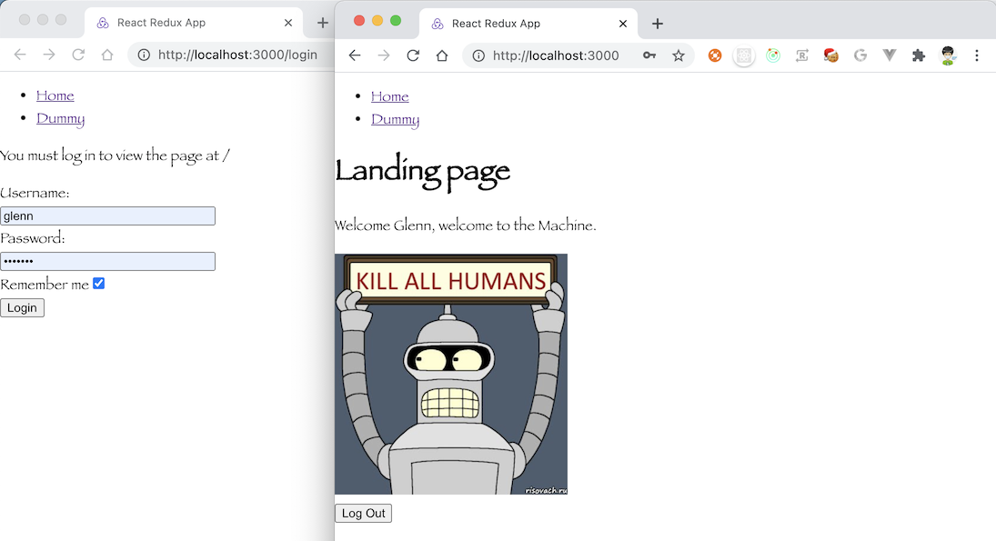Open the Home link on the Landing page
Viewport: 996px width, 541px height.
point(390,96)
